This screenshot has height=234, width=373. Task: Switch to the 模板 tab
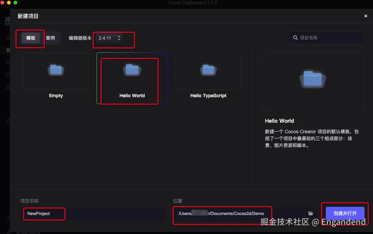[x=31, y=38]
